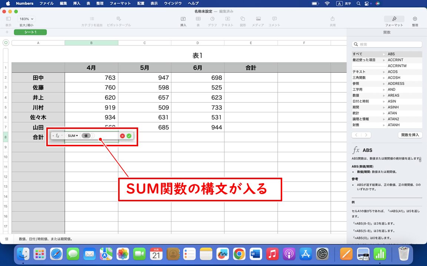Expand the 数値 function category

357,95
